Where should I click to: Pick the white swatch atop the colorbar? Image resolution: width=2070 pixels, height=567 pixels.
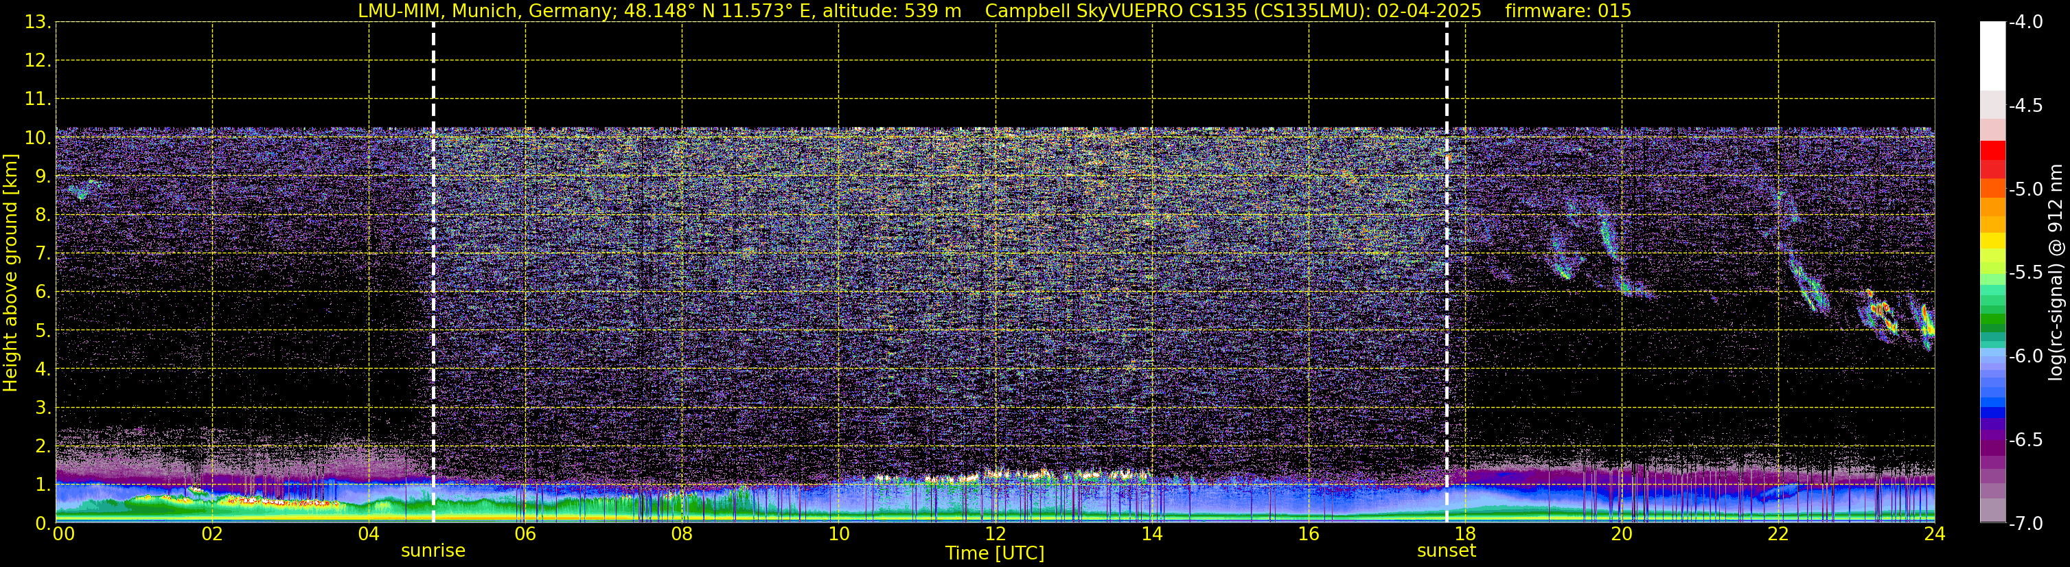tap(1993, 56)
